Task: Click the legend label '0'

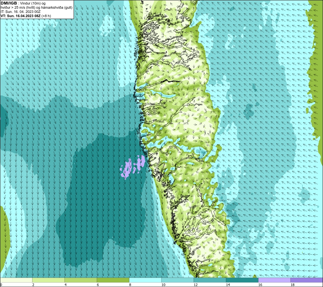Action: click(x=1, y=285)
